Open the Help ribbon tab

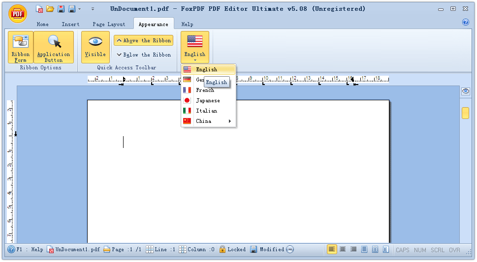click(187, 24)
